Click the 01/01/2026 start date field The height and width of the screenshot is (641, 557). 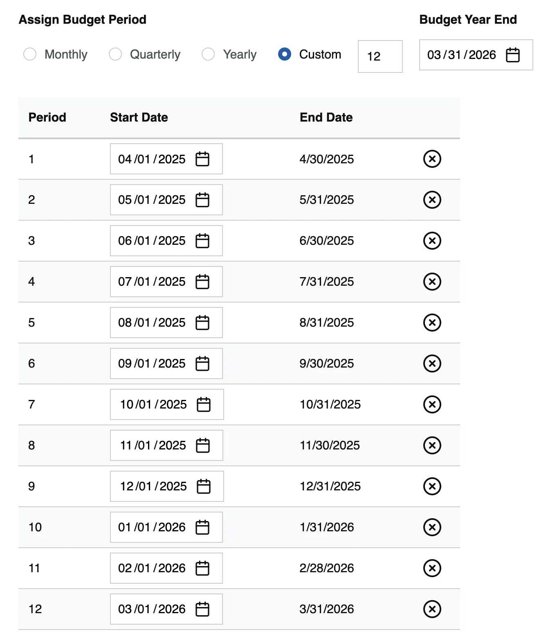click(x=166, y=527)
